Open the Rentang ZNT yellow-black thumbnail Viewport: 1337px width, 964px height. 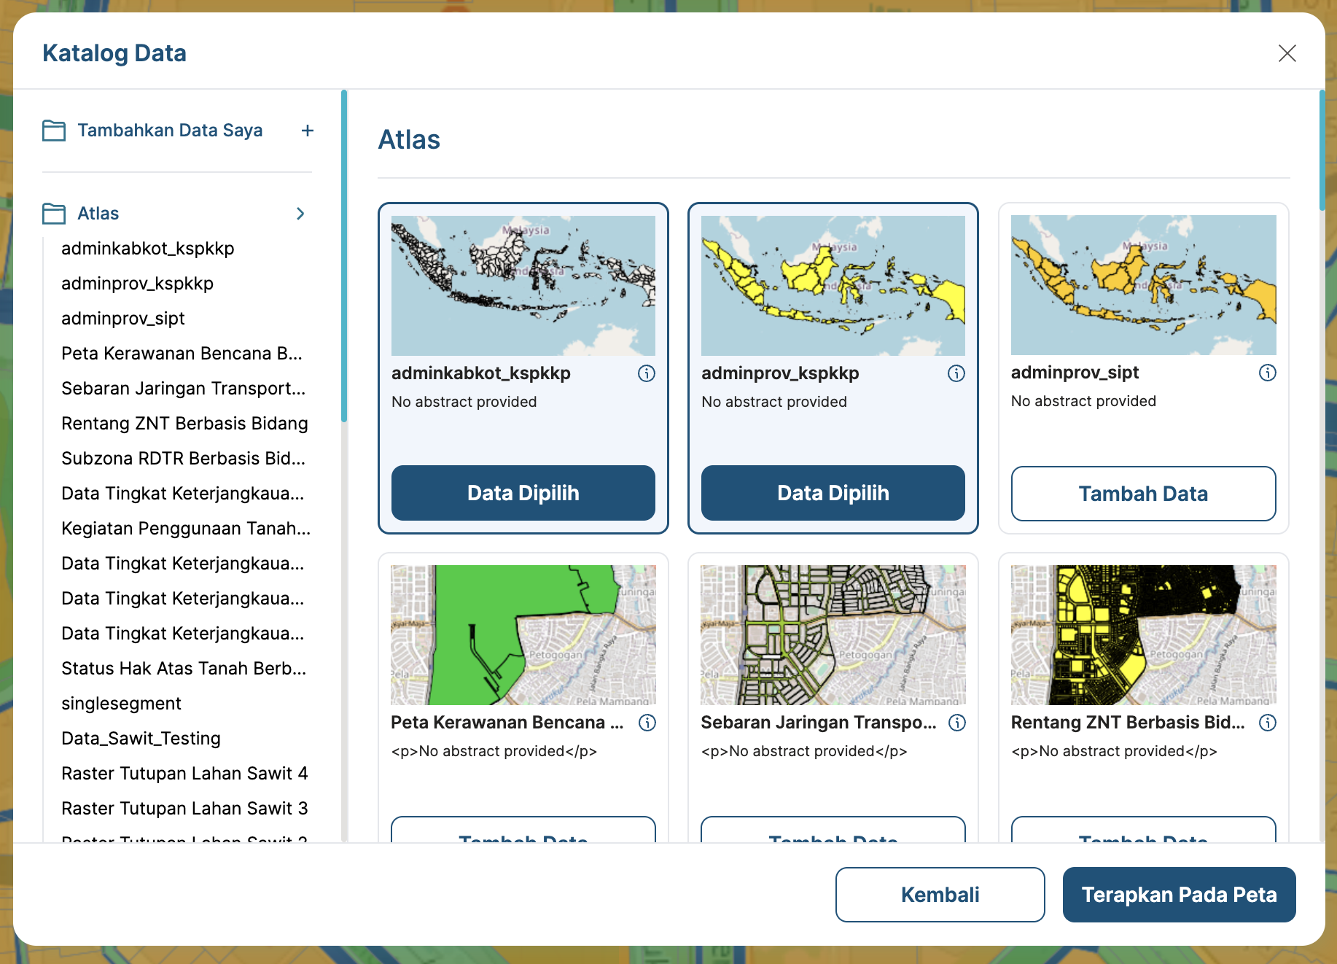(1144, 635)
